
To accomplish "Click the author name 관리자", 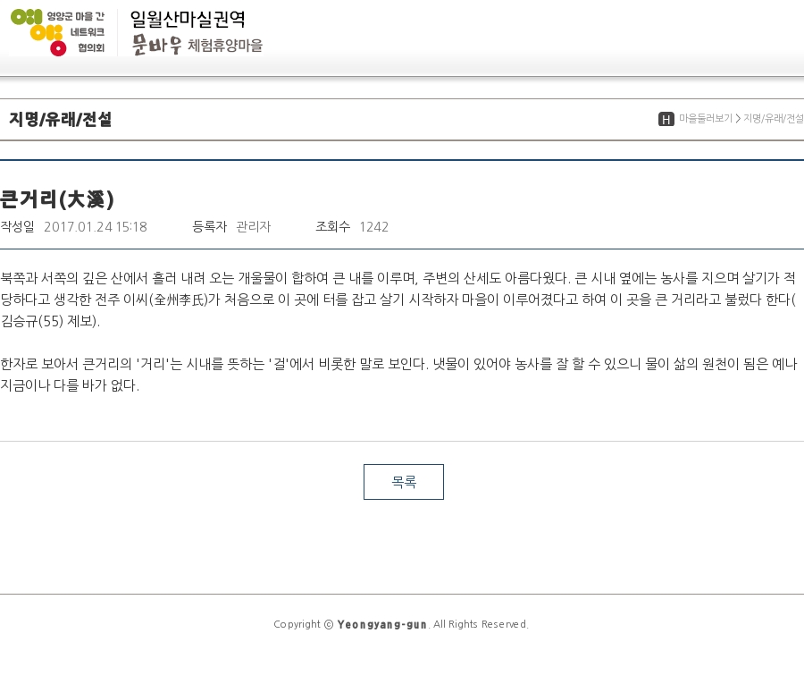I will tap(254, 227).
